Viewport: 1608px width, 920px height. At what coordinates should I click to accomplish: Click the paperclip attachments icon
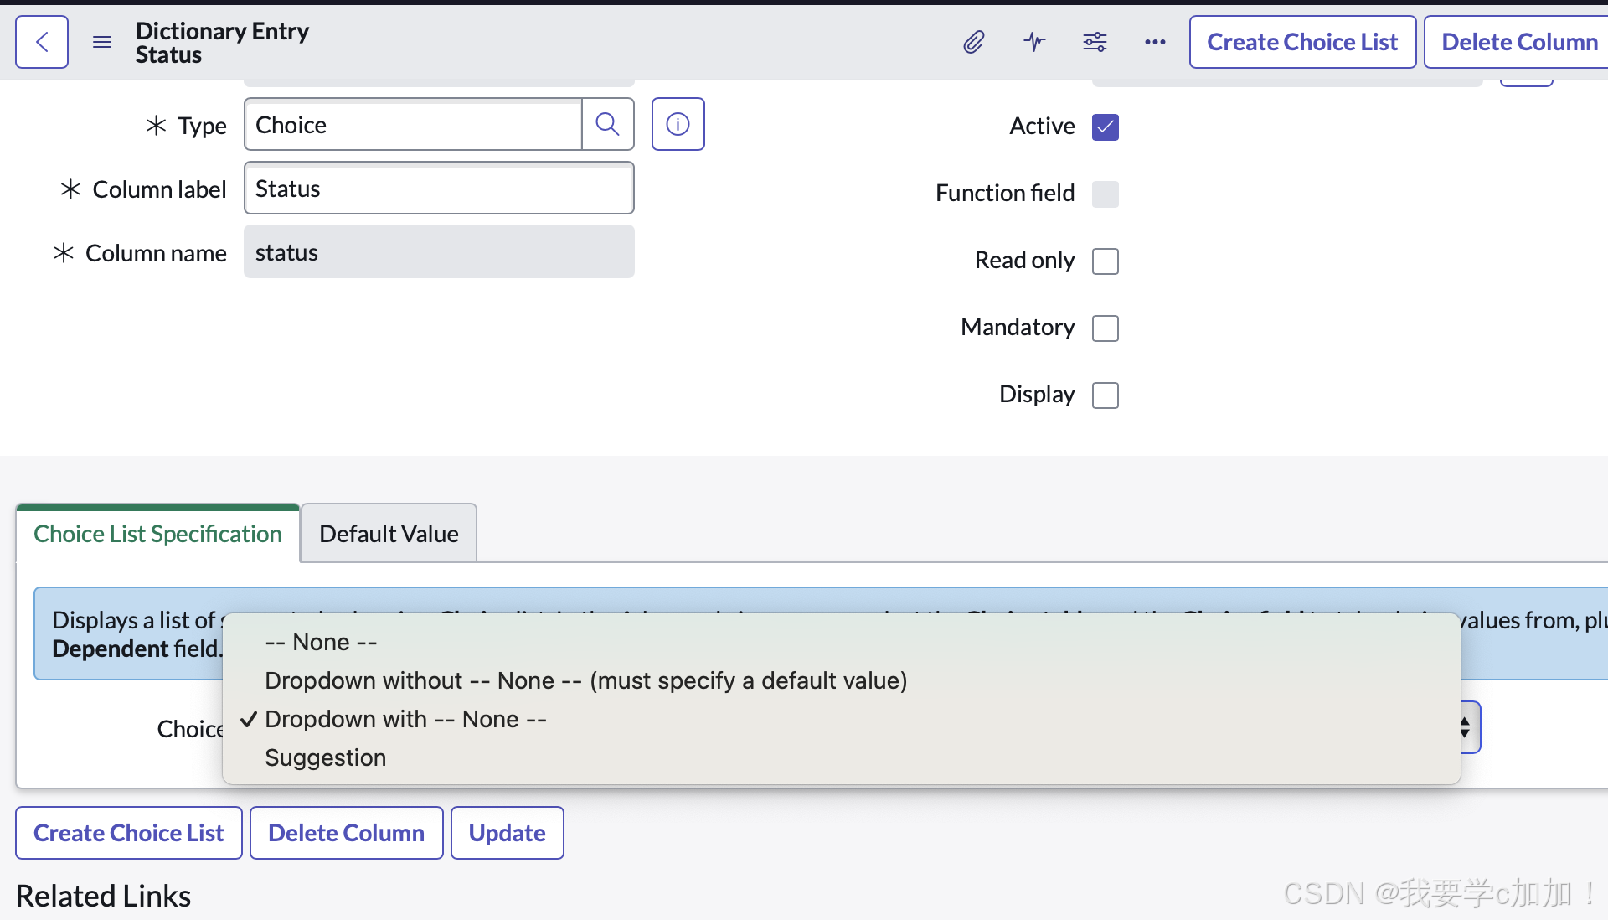(x=973, y=42)
